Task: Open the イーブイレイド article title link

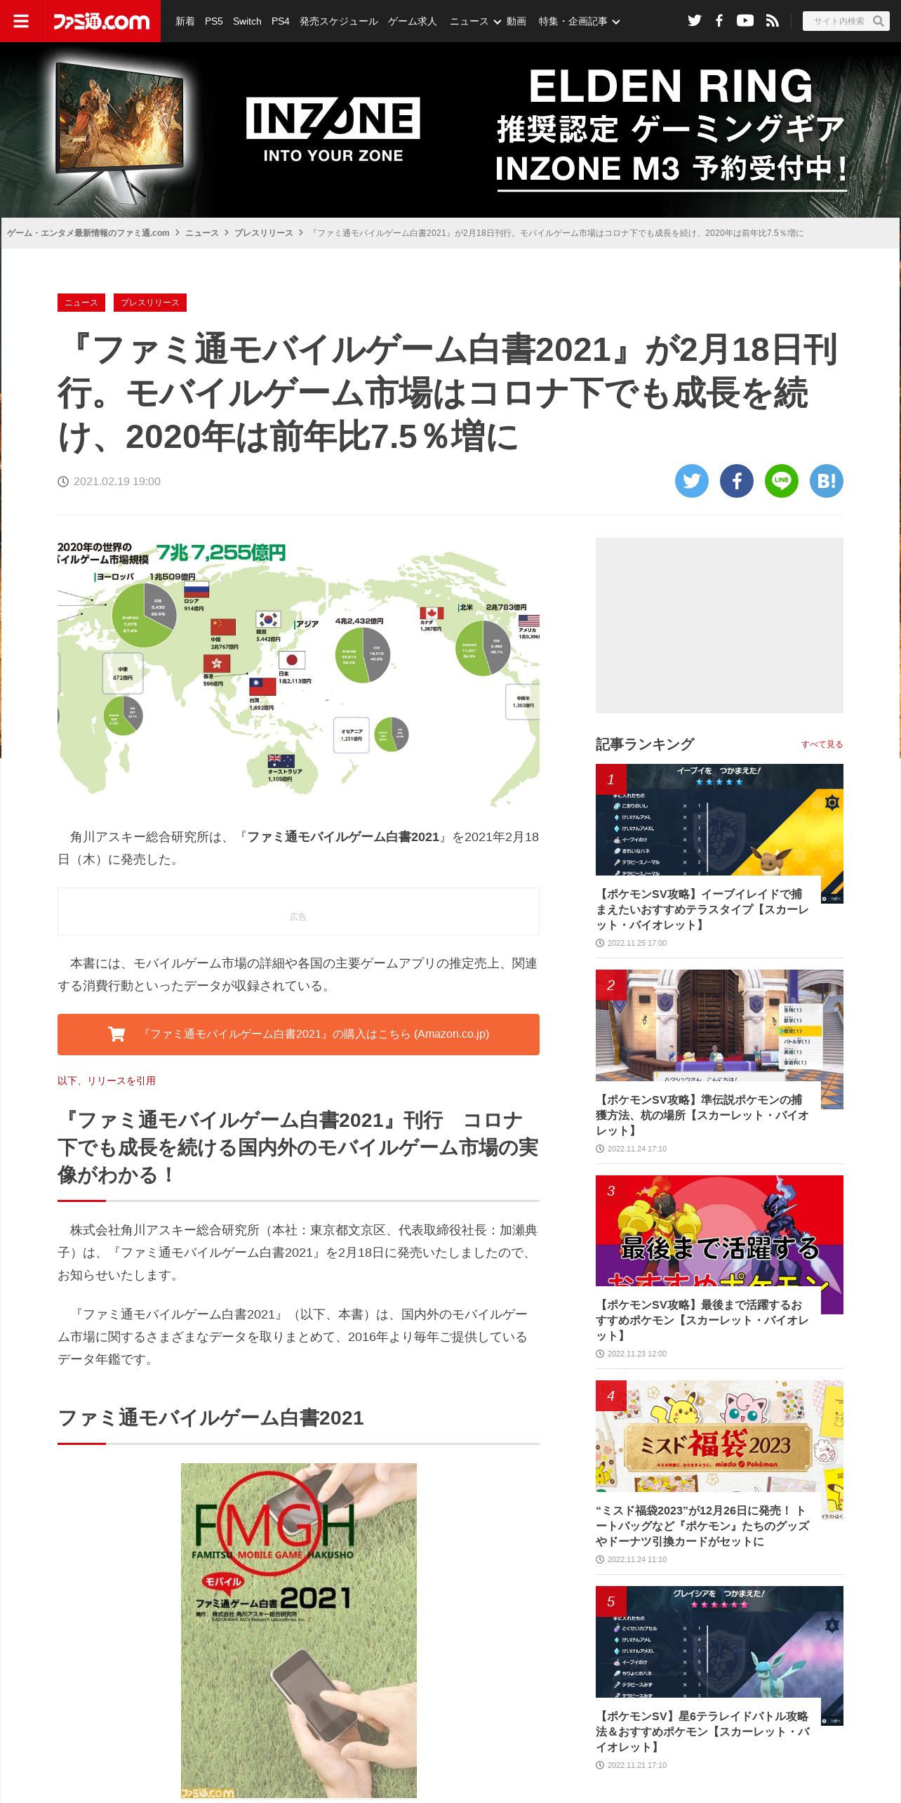Action: (702, 909)
